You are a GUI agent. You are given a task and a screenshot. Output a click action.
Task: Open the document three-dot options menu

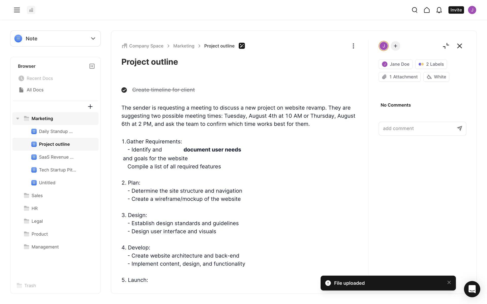353,46
